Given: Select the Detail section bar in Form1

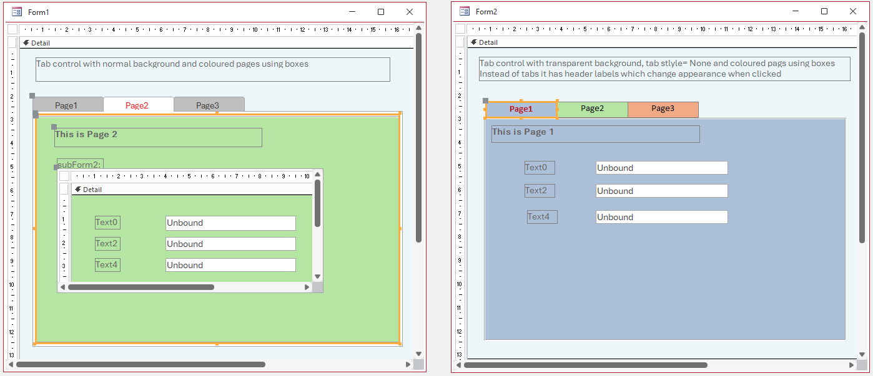Looking at the screenshot, I should coord(216,43).
